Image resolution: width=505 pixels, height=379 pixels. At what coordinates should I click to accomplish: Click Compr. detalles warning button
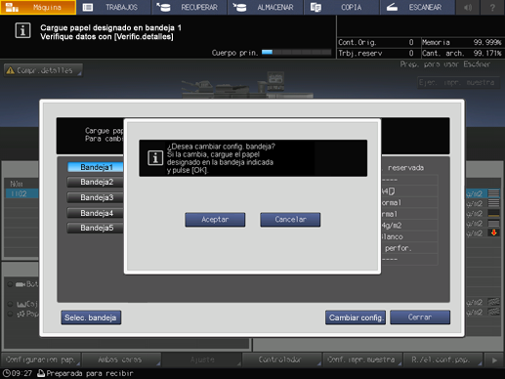tap(43, 70)
